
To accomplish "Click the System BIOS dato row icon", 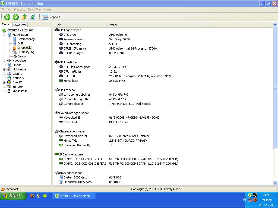I will pyautogui.click(x=61, y=177).
